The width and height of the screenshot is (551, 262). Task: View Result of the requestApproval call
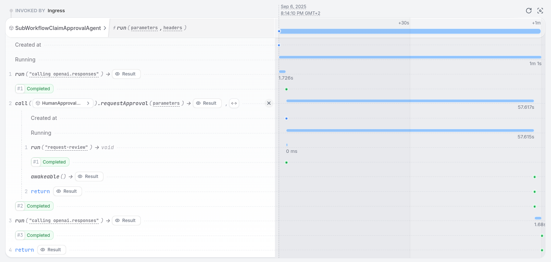point(207,103)
